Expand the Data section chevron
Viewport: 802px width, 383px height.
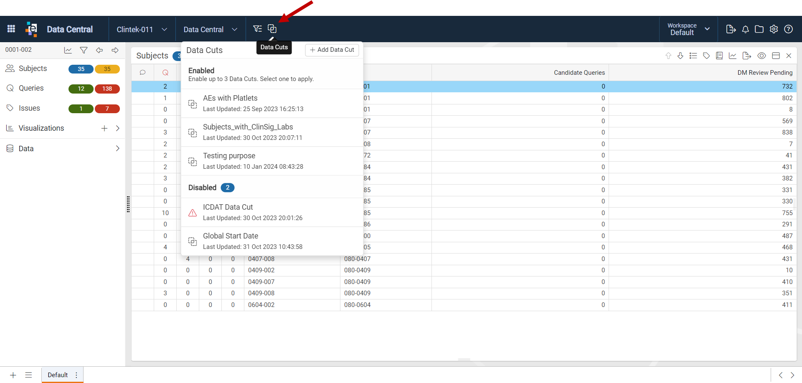click(x=118, y=148)
